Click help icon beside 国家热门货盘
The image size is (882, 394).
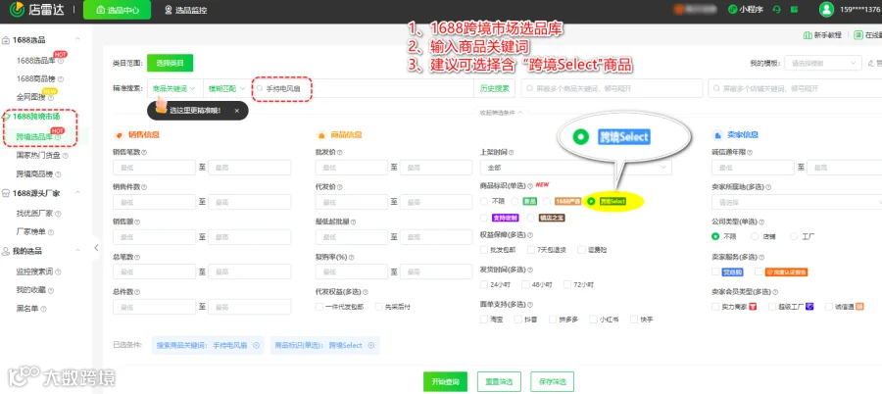66,156
